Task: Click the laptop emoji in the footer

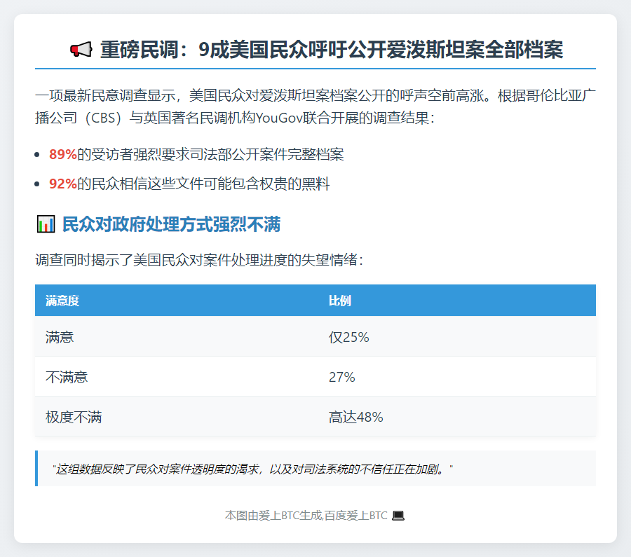Action: (398, 515)
